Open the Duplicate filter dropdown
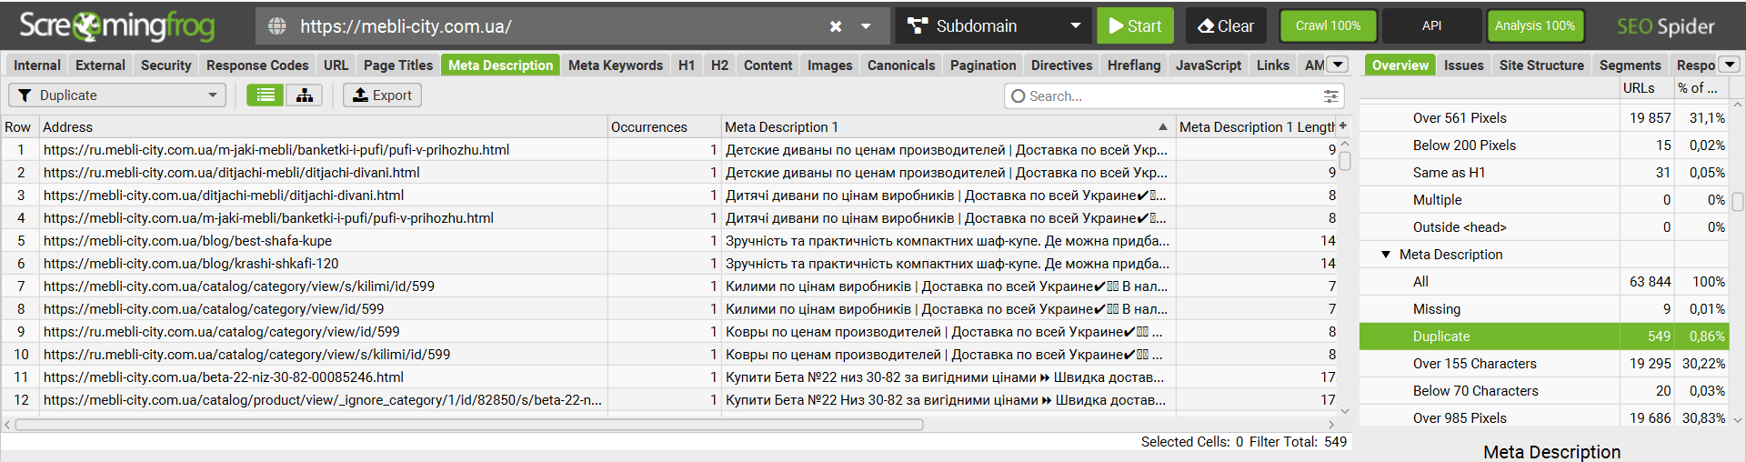 (x=117, y=95)
